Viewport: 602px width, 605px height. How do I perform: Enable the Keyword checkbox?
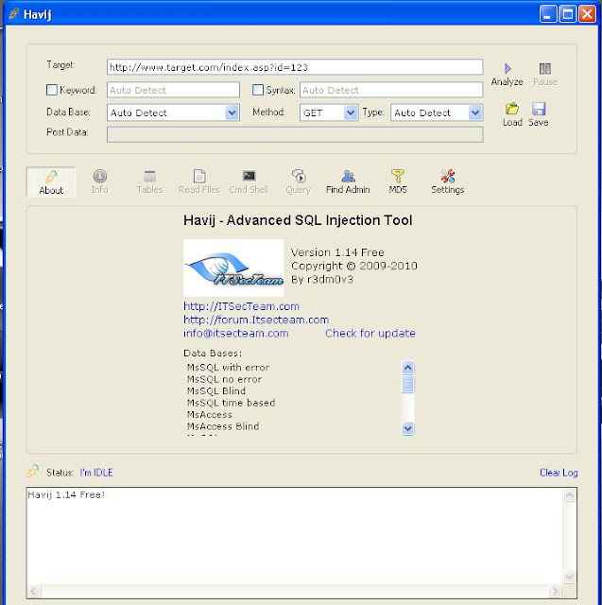[x=52, y=90]
